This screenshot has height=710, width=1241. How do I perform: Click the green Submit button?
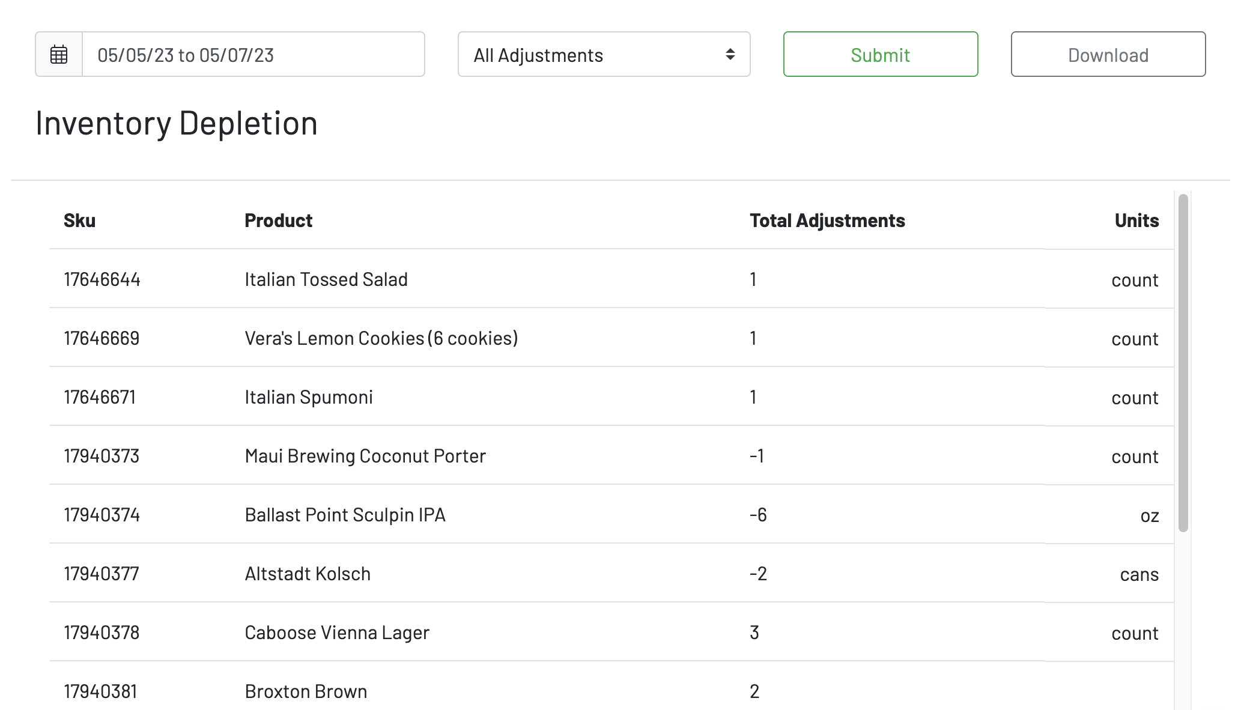[880, 55]
